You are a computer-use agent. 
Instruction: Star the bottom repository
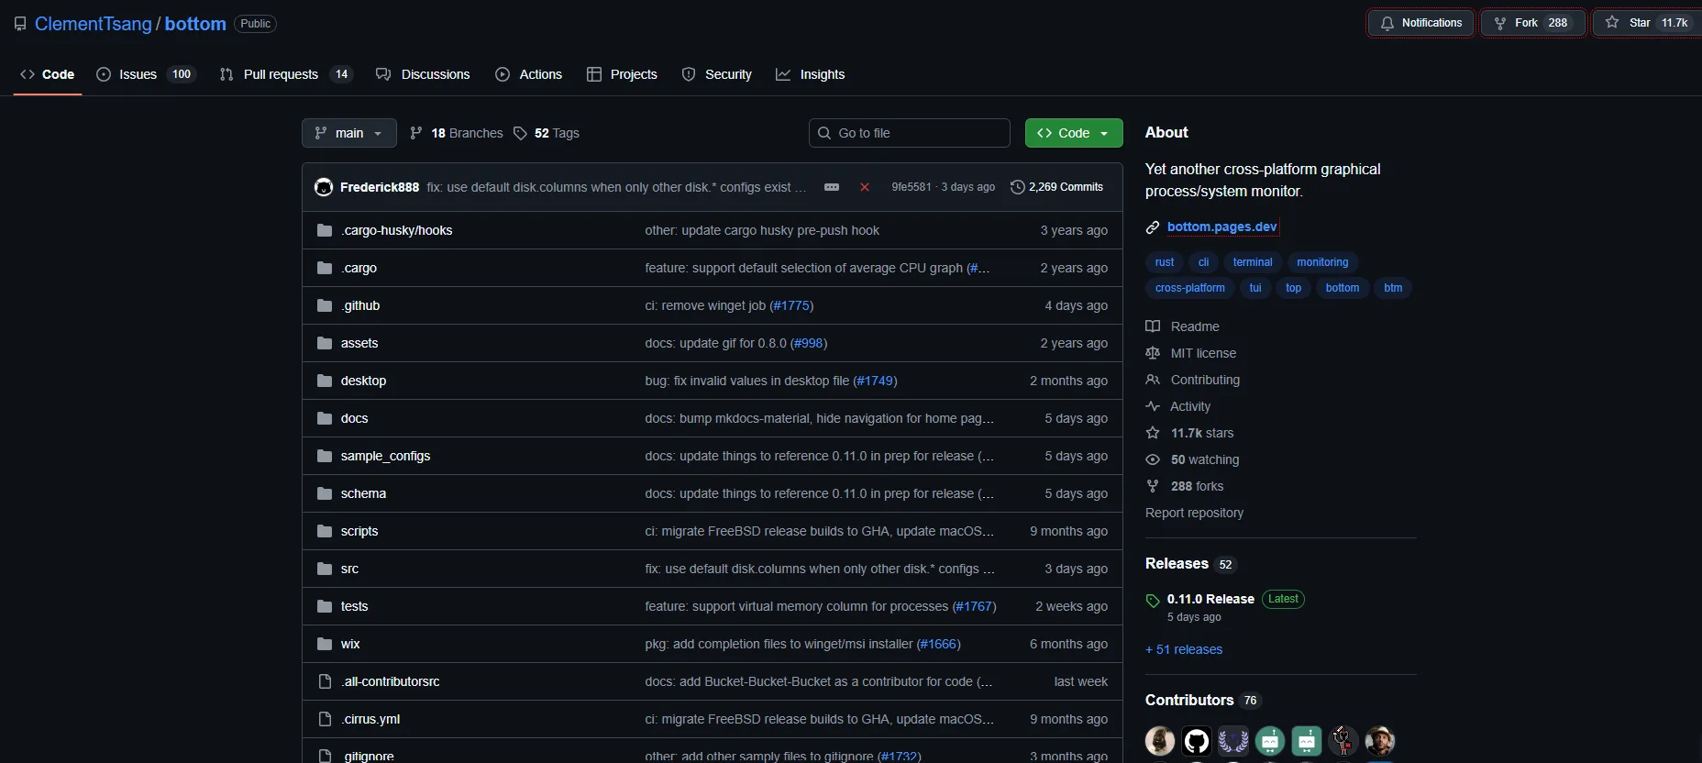tap(1648, 23)
